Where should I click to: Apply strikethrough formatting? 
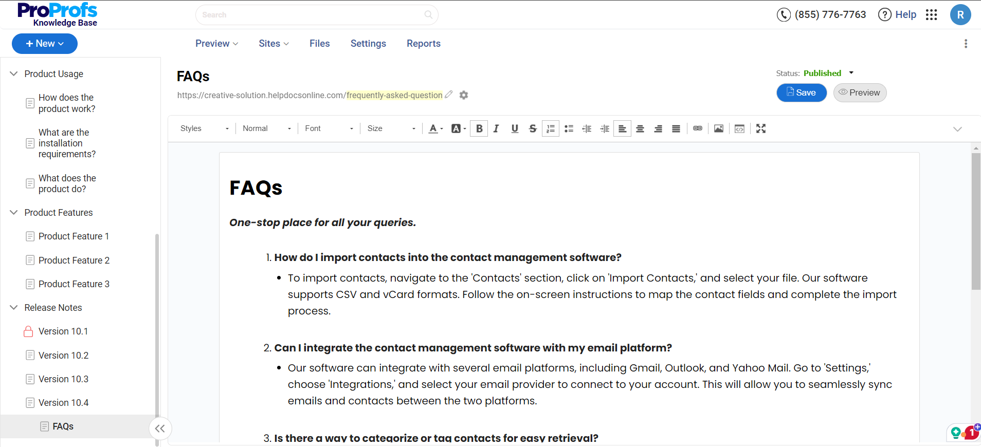click(533, 128)
